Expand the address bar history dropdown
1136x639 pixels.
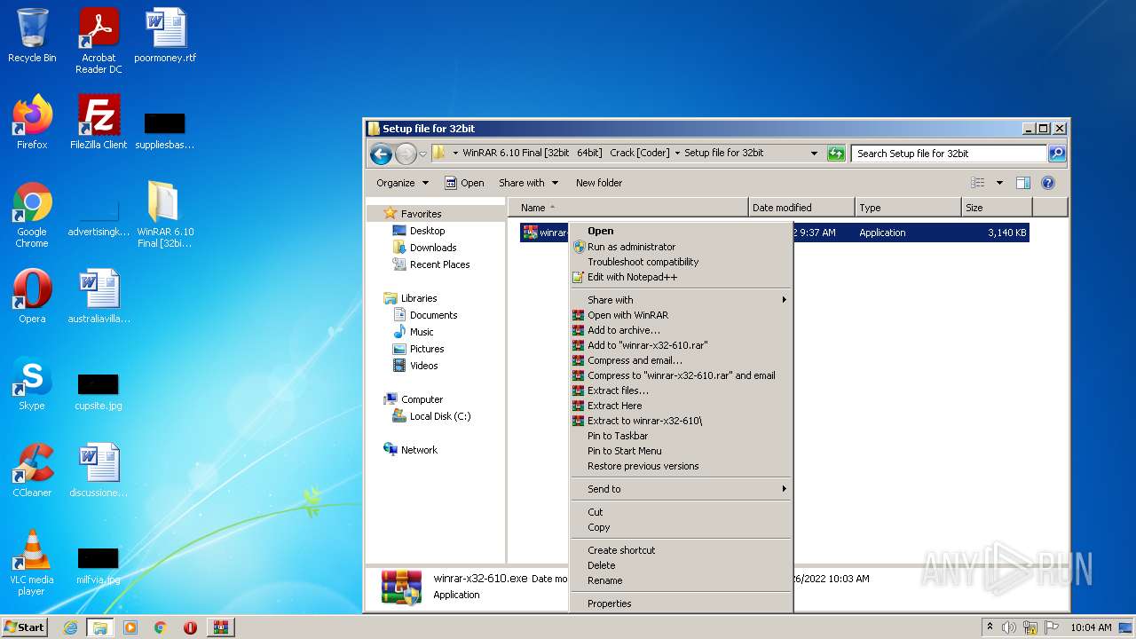[814, 153]
